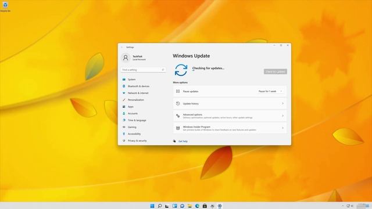Go to Network & internet settings

click(x=138, y=93)
